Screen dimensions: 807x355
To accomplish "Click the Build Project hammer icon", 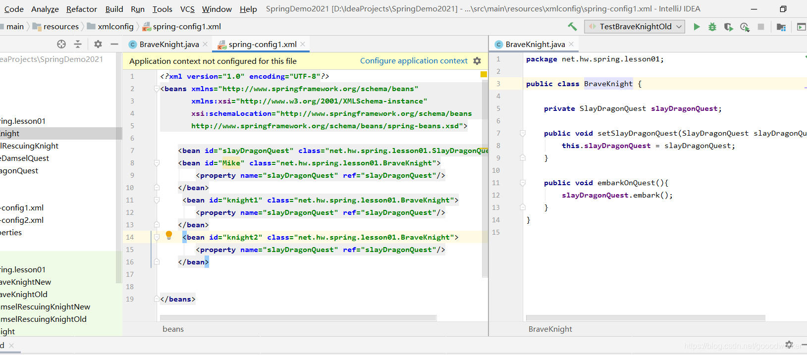I will pos(572,27).
